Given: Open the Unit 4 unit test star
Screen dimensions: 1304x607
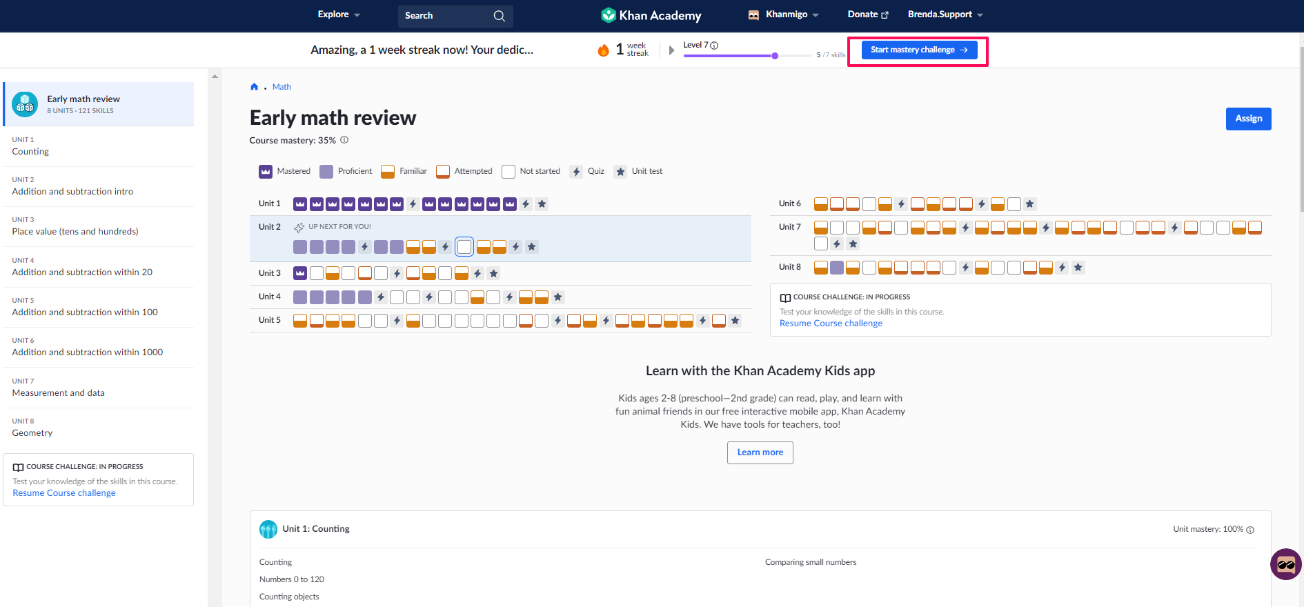Looking at the screenshot, I should (558, 297).
